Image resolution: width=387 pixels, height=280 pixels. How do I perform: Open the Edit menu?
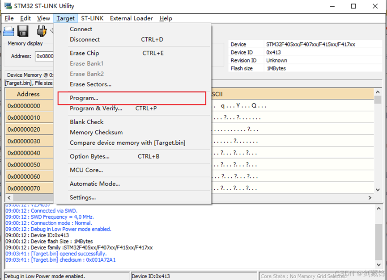point(25,18)
